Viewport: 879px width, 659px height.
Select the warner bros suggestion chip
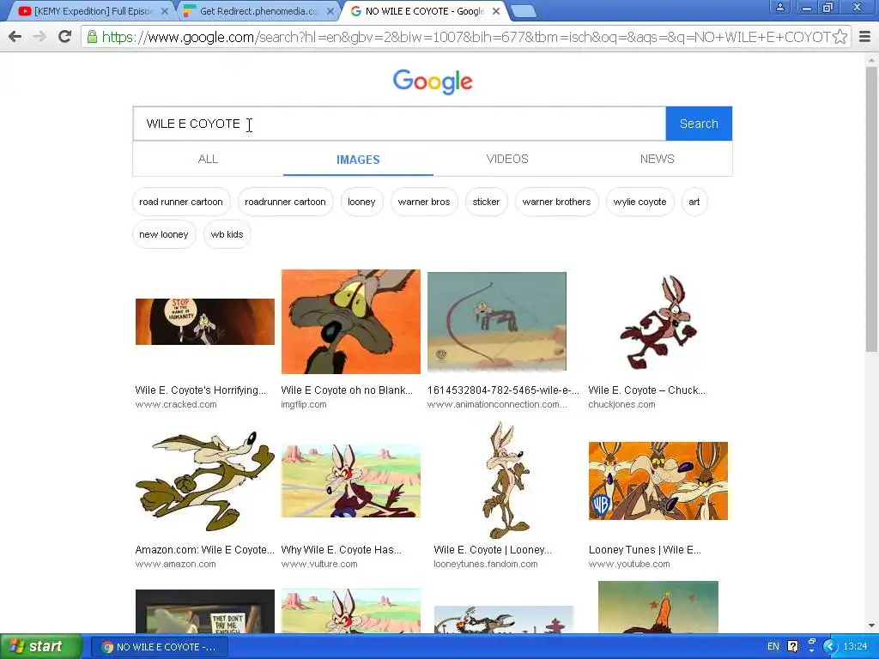(x=424, y=202)
